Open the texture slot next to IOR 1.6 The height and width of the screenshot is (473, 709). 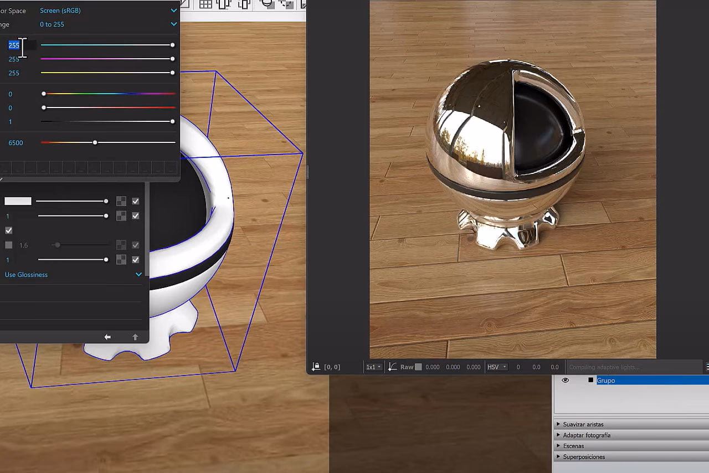tap(121, 244)
